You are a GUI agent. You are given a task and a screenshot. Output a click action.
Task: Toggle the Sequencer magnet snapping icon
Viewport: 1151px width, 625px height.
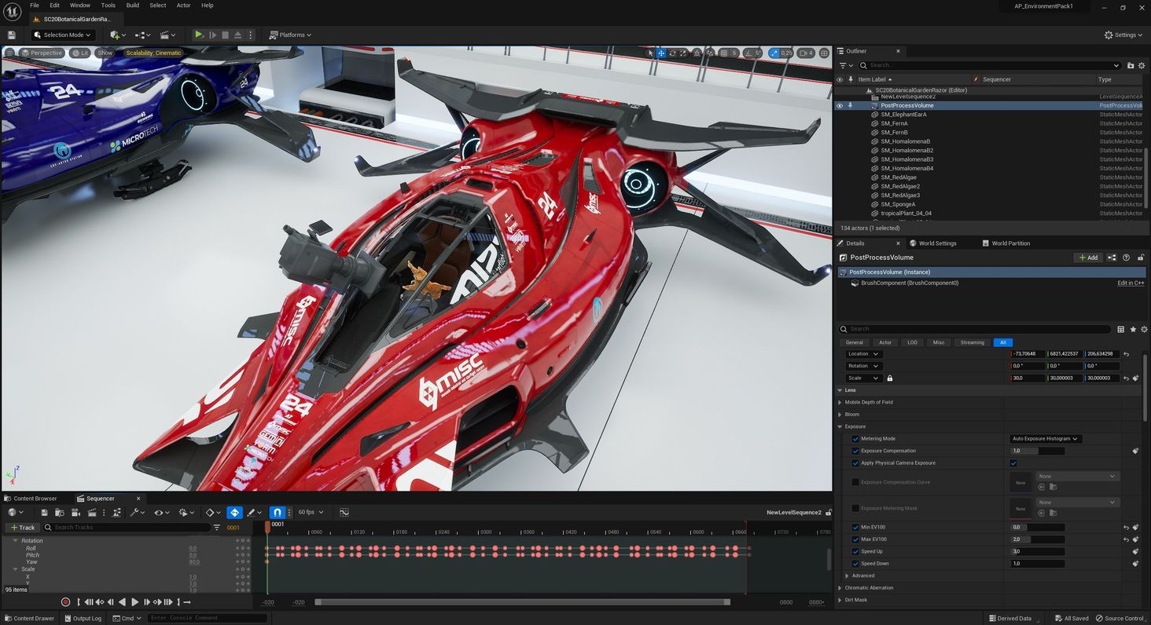pyautogui.click(x=277, y=512)
